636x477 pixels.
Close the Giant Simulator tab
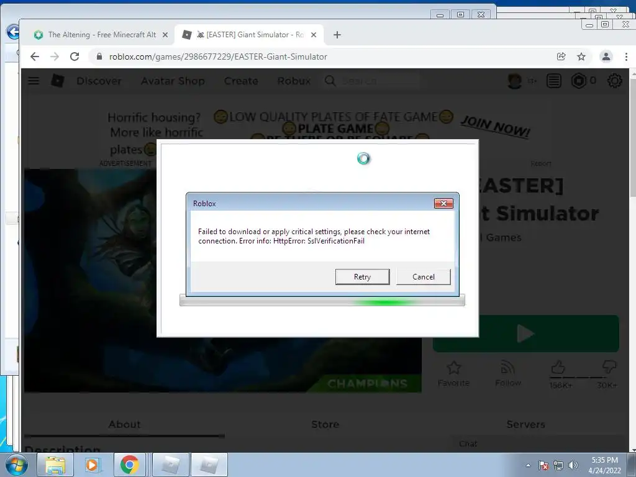click(314, 35)
